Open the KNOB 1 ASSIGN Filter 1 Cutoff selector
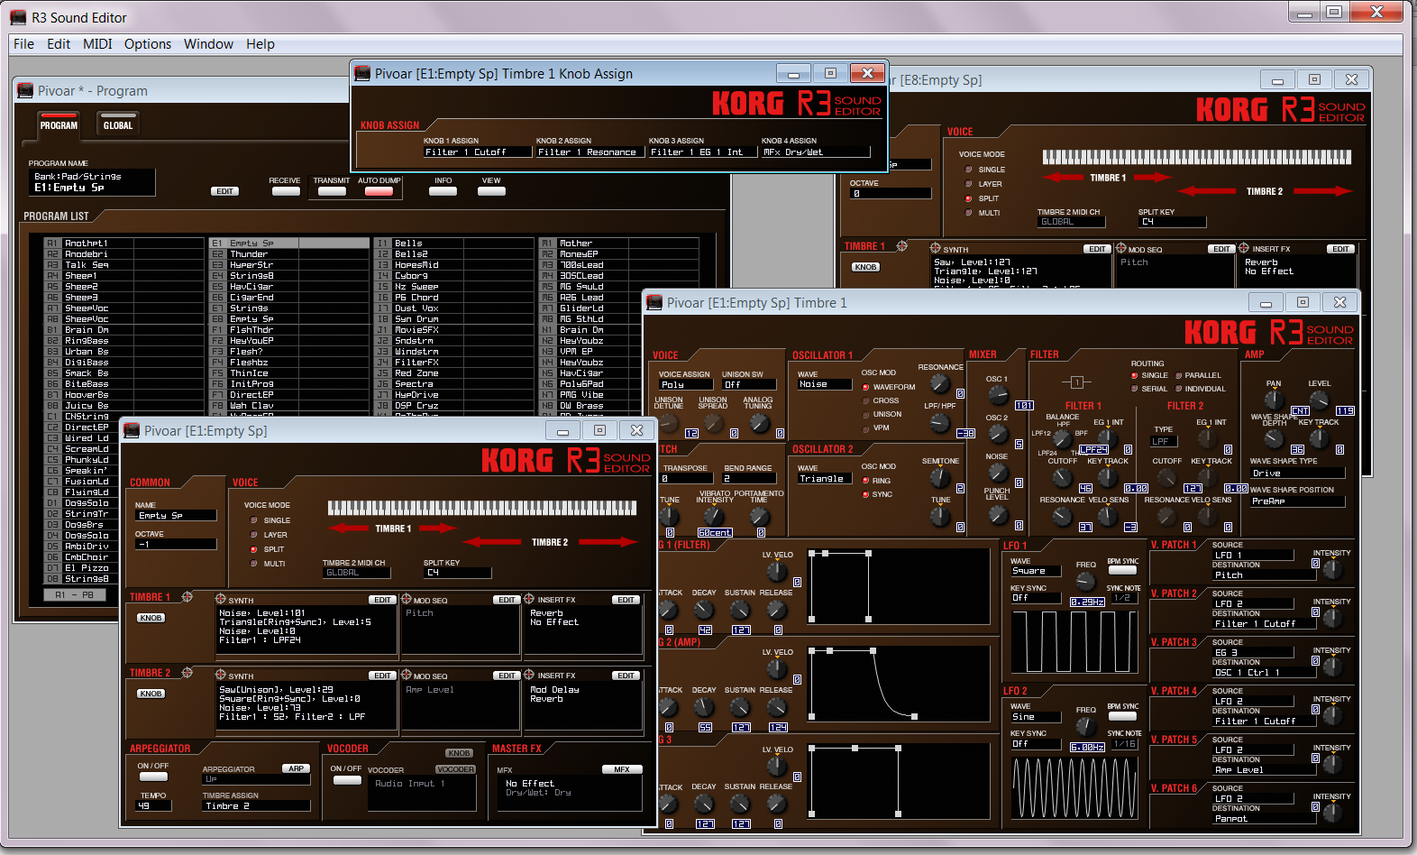 coord(478,152)
